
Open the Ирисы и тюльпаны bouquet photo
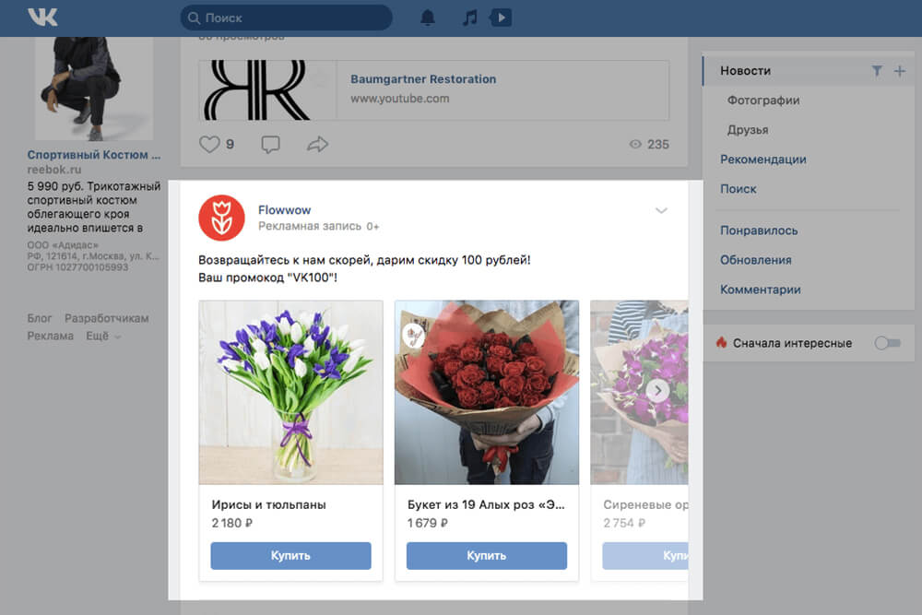tap(290, 392)
